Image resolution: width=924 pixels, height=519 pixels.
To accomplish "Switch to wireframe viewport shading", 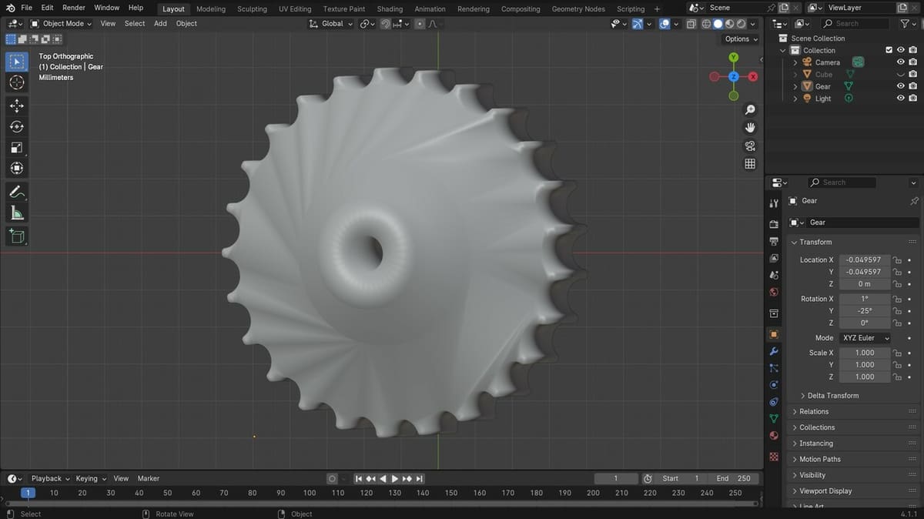I will [x=707, y=24].
